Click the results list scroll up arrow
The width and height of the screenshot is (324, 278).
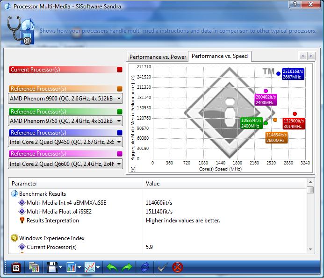click(x=310, y=182)
